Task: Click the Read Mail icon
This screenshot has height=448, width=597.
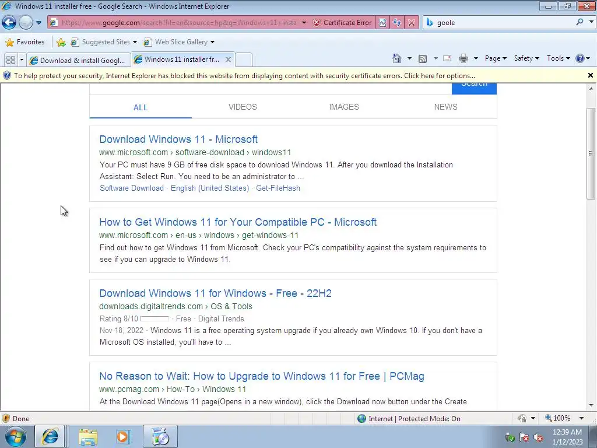Action: [447, 58]
